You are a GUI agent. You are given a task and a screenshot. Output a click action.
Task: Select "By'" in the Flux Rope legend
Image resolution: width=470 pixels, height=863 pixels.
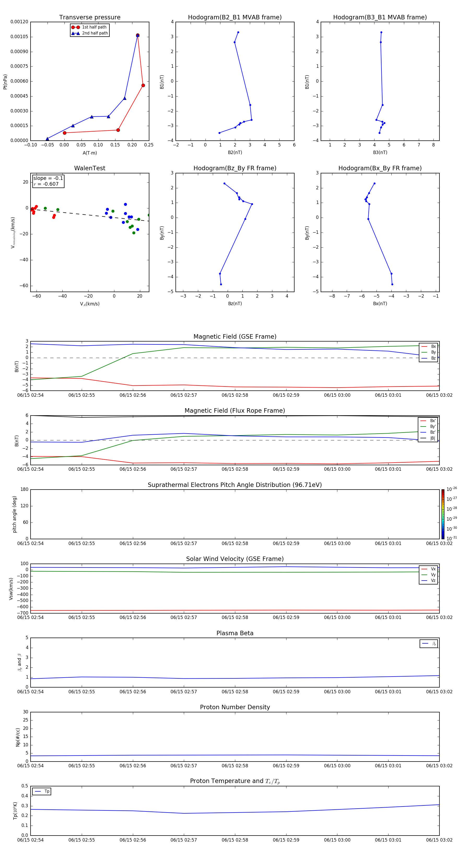click(x=428, y=427)
